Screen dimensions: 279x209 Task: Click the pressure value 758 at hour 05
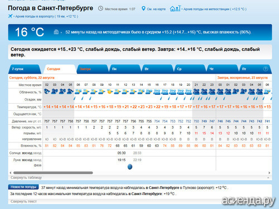(70, 121)
